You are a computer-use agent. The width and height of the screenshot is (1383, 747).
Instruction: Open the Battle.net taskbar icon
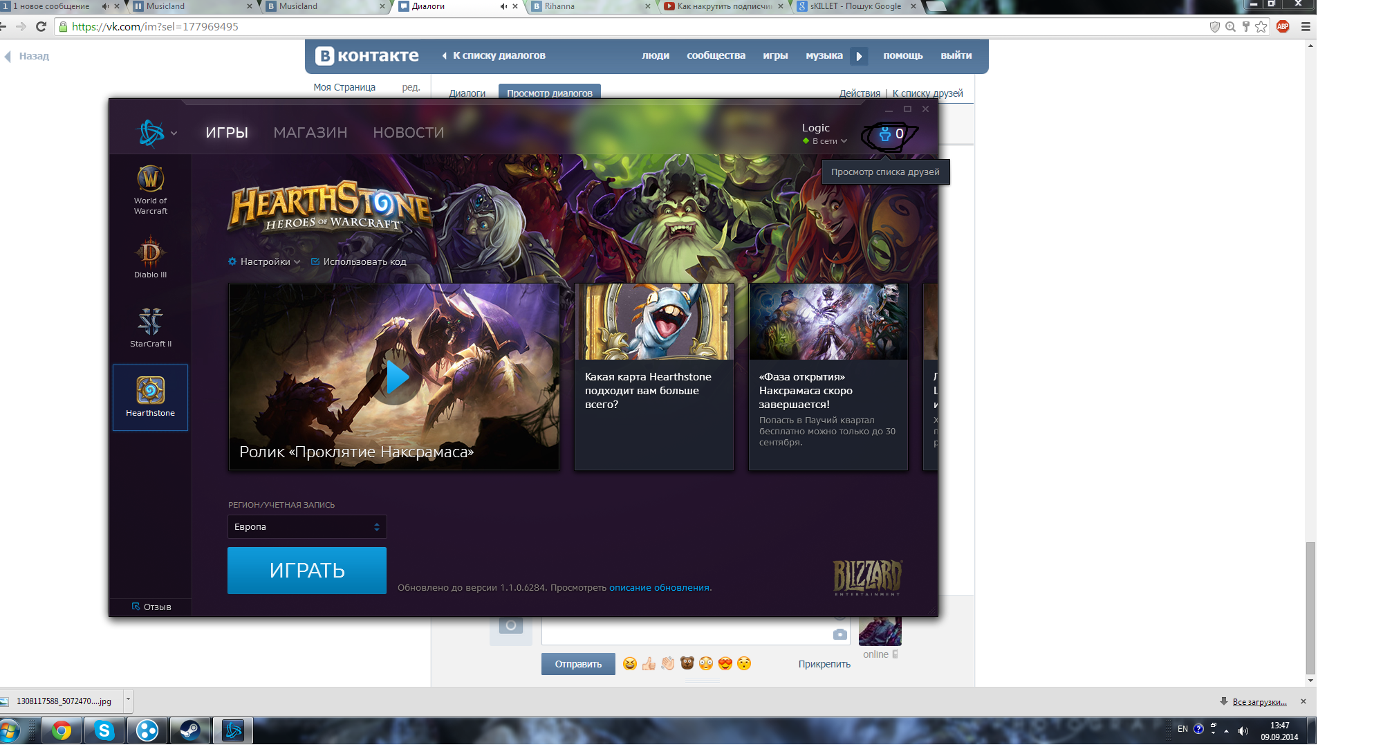232,730
